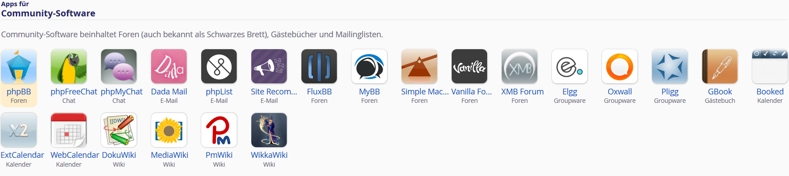Screen dimensions: 789x176
Task: Click the Vanilla Forums icon
Action: (469, 66)
